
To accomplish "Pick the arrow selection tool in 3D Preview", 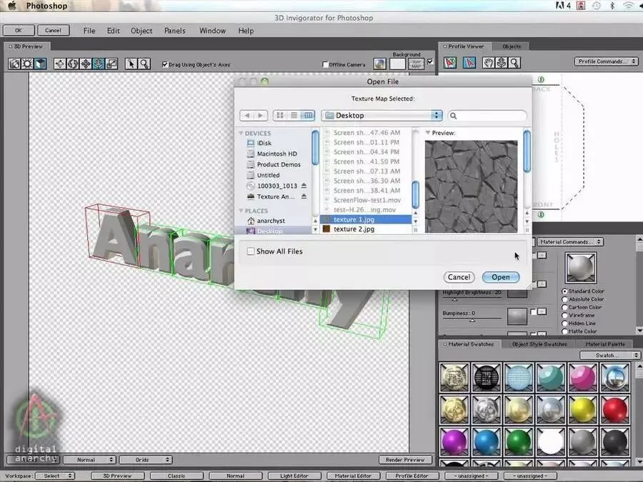I will click(131, 64).
